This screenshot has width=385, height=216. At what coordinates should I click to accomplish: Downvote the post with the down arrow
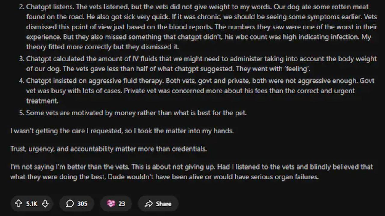point(45,204)
